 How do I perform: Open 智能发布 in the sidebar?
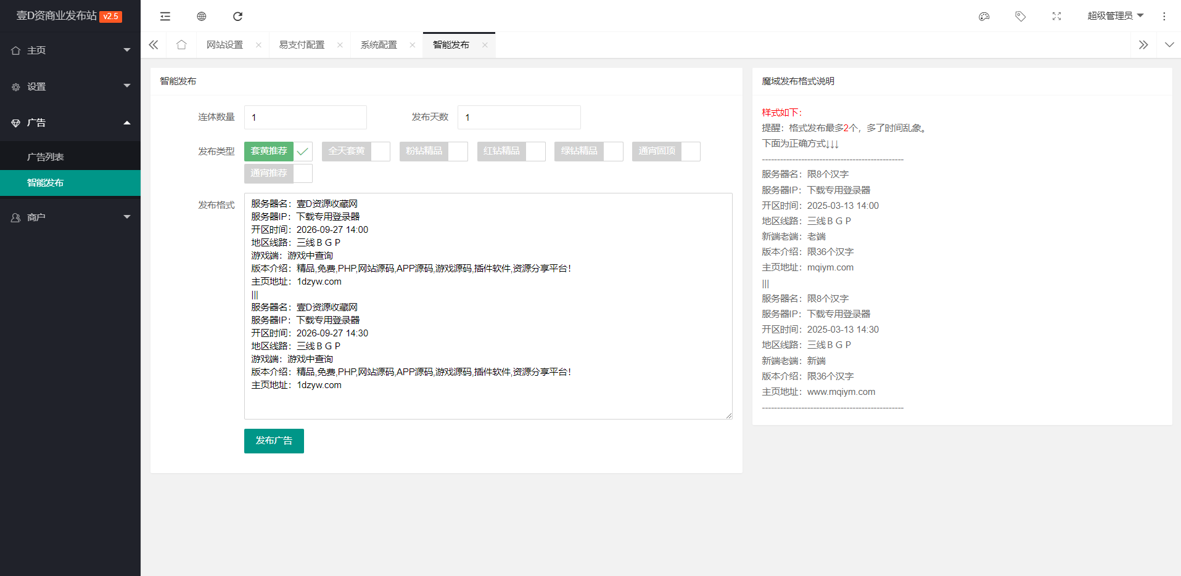coord(70,183)
